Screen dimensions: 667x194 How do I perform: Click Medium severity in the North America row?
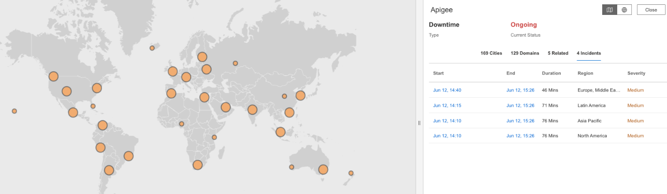[x=636, y=136]
